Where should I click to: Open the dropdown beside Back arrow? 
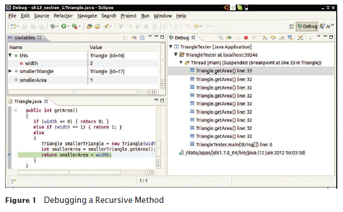[x=201, y=26]
